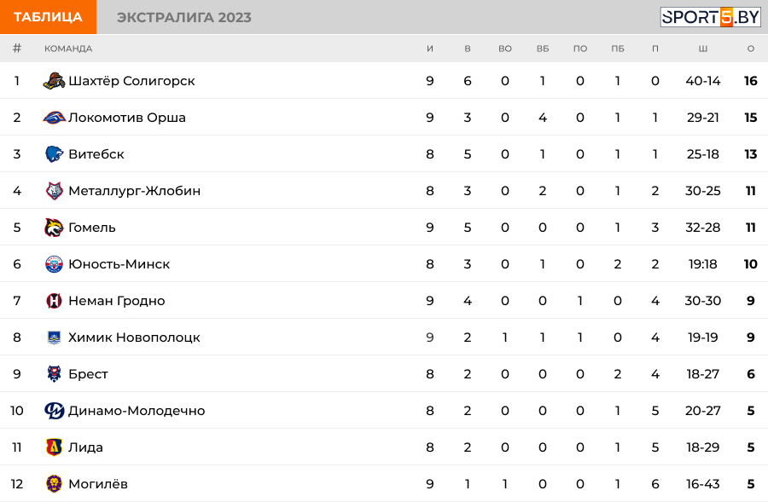Viewport: 768px width, 502px height.
Task: Open the Динамо-Молодечно team name
Action: tap(137, 411)
